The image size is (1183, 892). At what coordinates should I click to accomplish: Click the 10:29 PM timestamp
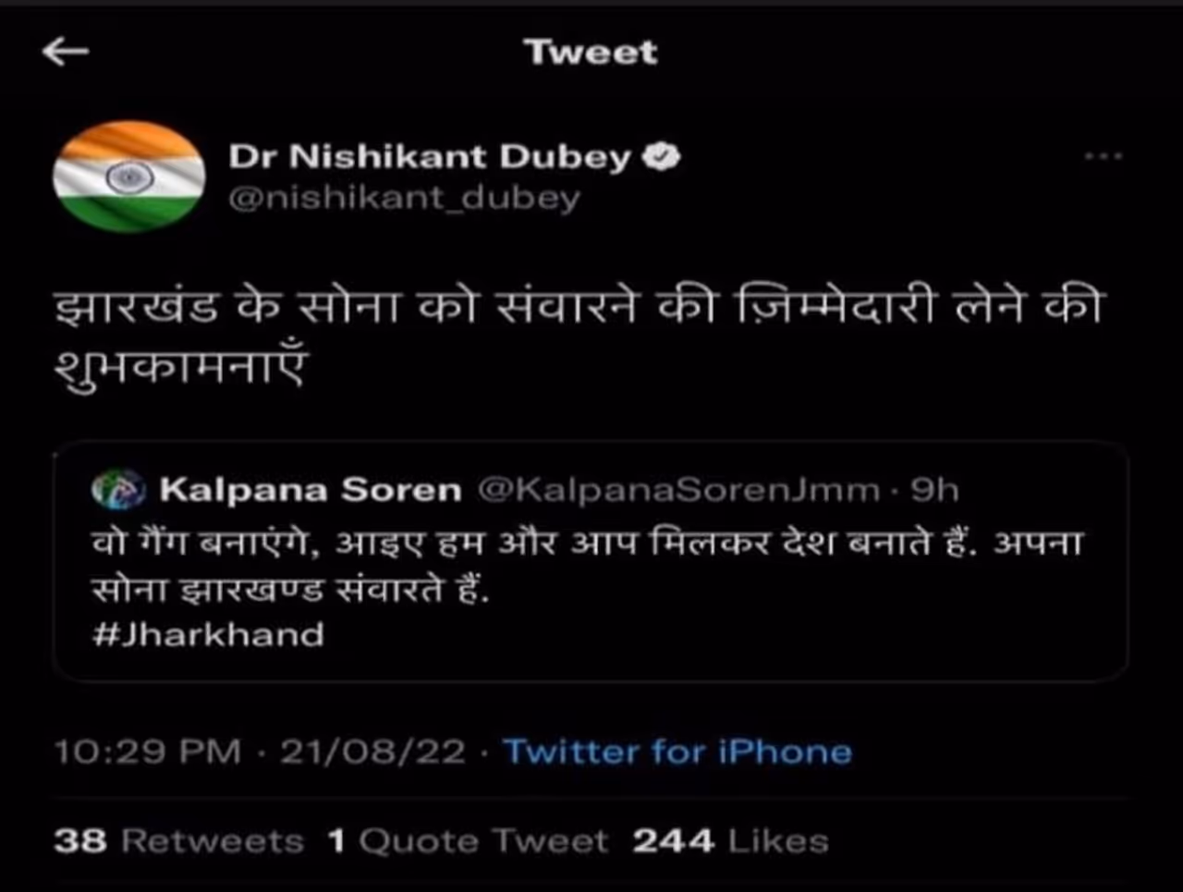tap(148, 751)
